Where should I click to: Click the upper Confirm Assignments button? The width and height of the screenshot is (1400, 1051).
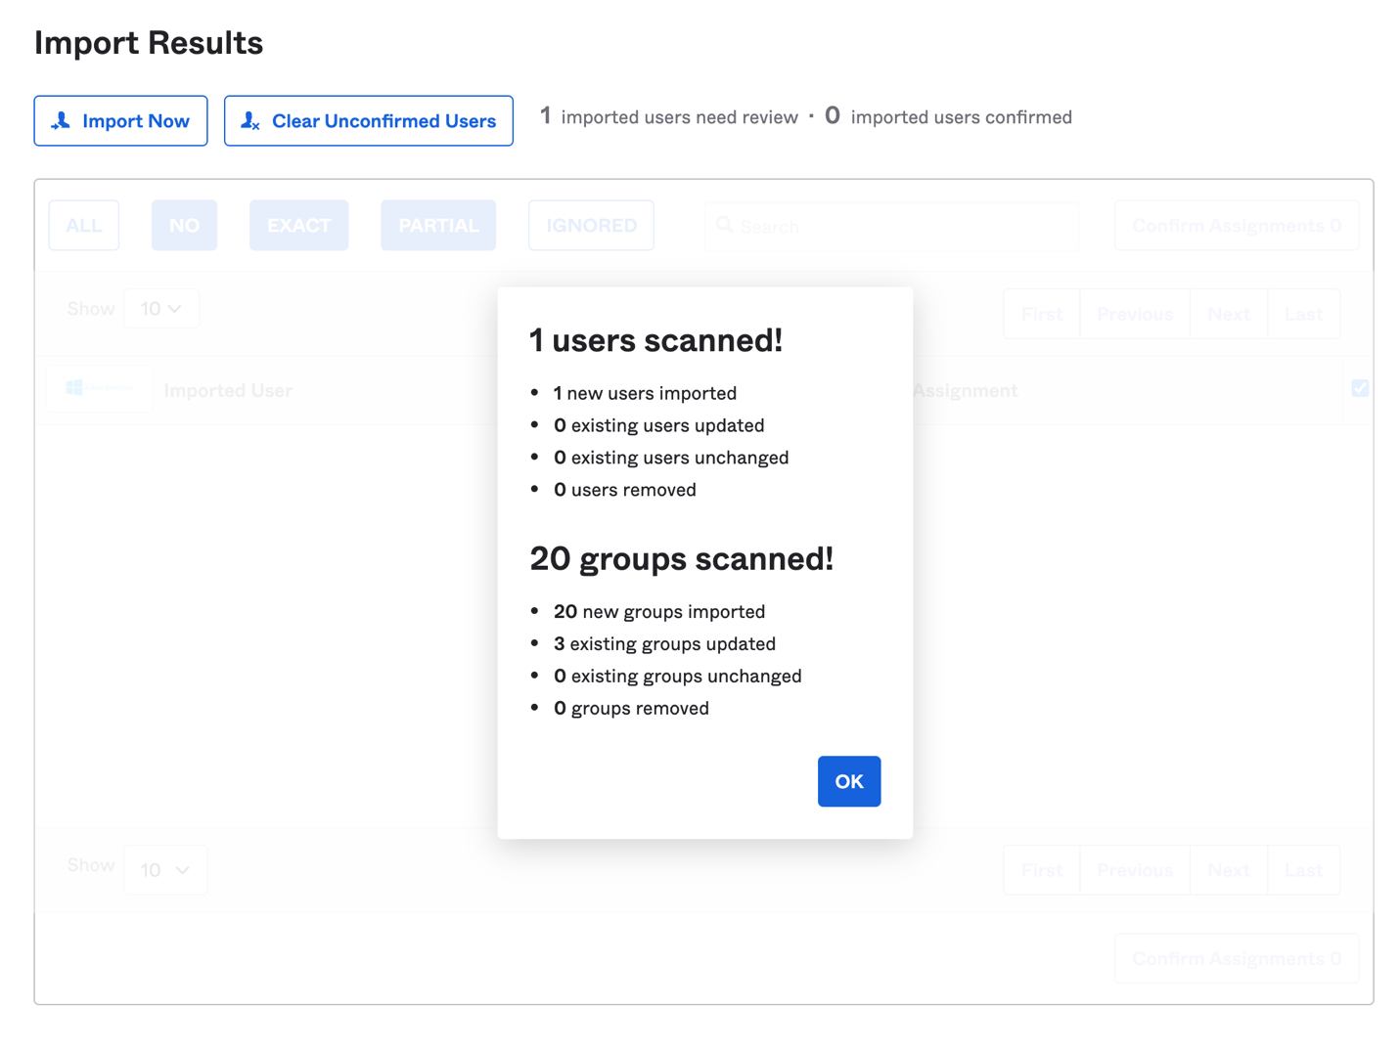coord(1236,225)
